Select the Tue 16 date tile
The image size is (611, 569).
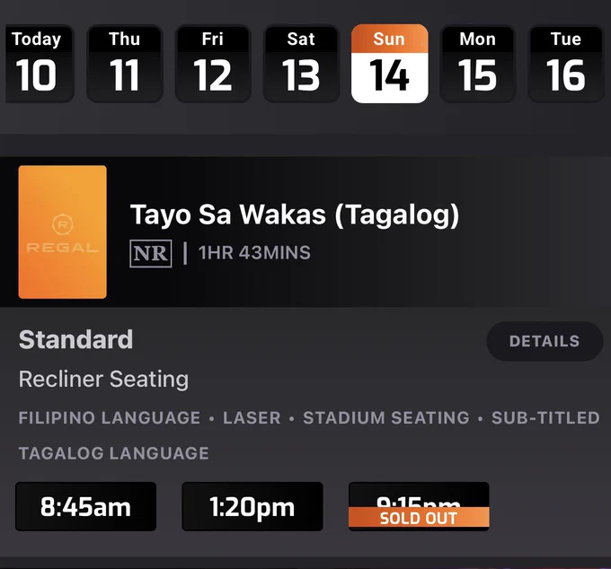point(566,64)
